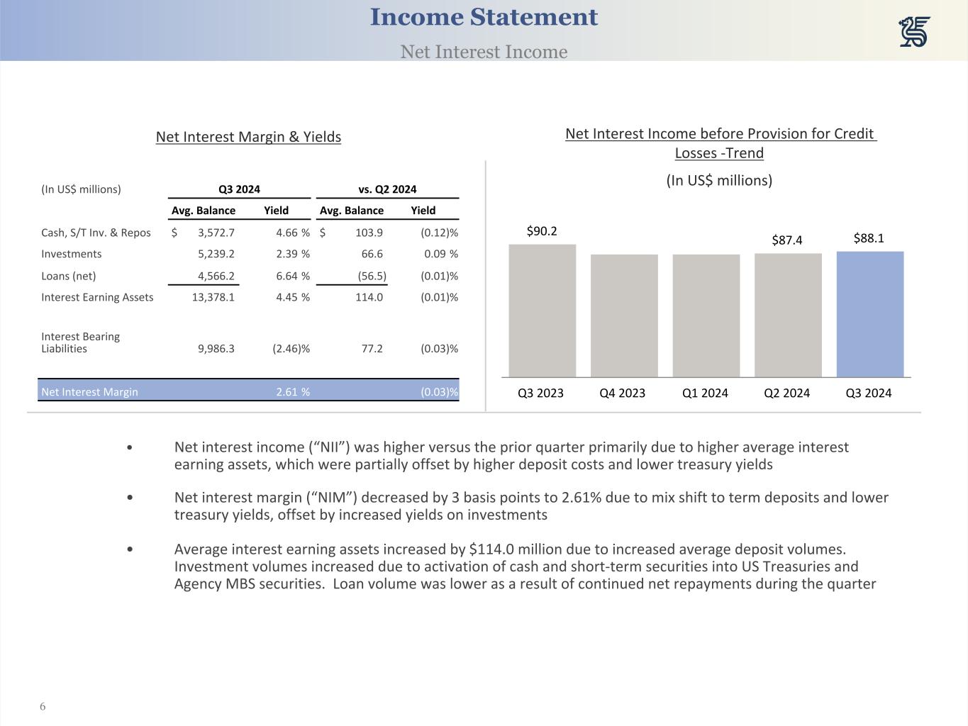968x726 pixels.
Task: Click the (0.03)% value in the Net Interest Margin row
Action: coord(440,392)
